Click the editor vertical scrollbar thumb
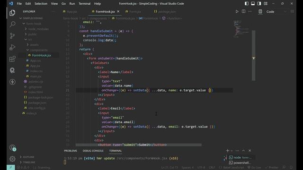Screen dimensions: 303x170 [254, 55]
